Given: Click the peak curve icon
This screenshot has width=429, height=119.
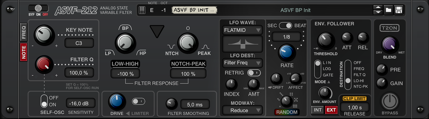Looking at the screenshot, I should coord(205,47).
